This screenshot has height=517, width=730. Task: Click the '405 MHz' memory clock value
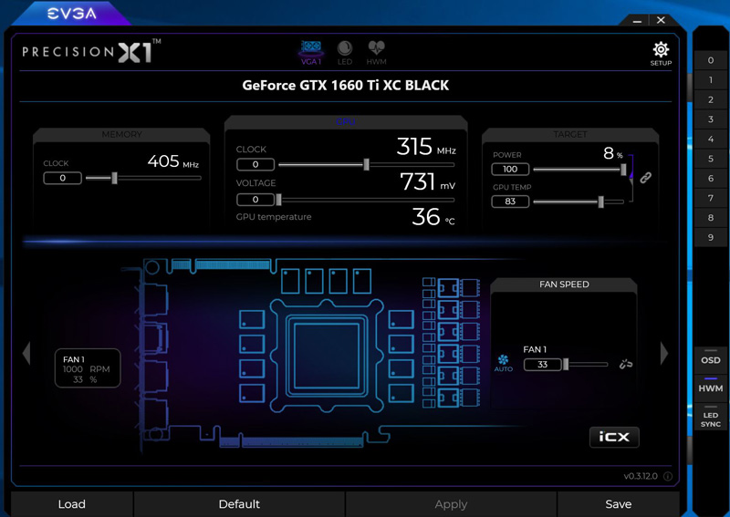click(x=173, y=161)
